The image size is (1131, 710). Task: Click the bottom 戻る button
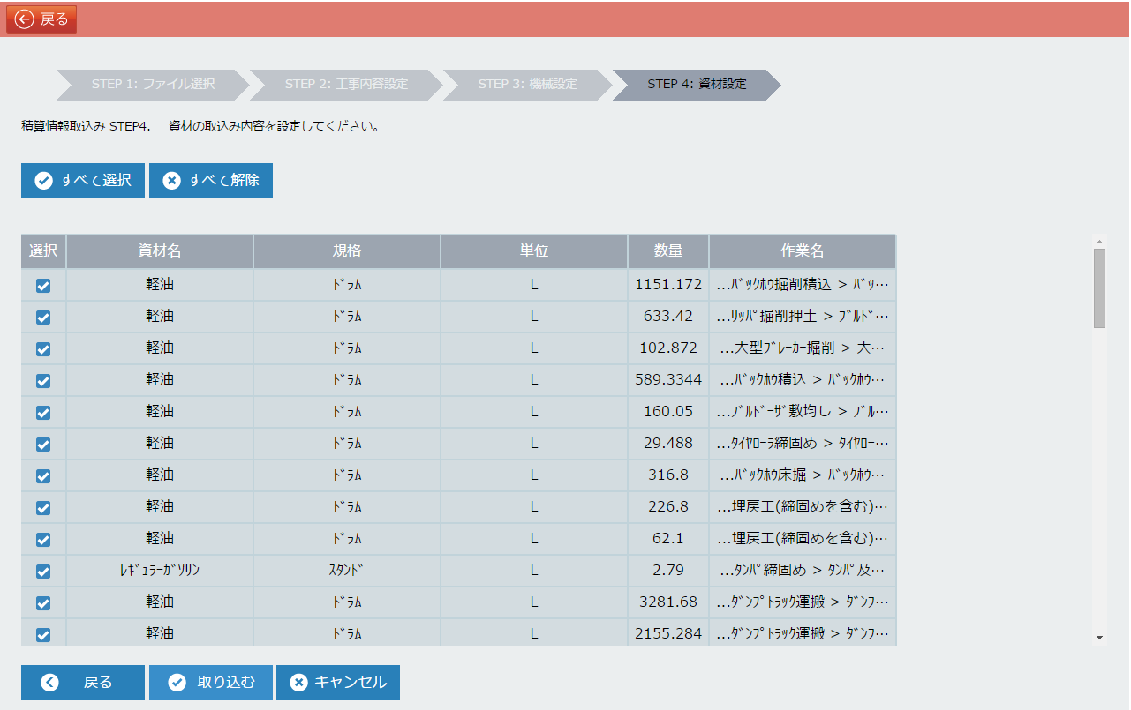click(x=83, y=683)
